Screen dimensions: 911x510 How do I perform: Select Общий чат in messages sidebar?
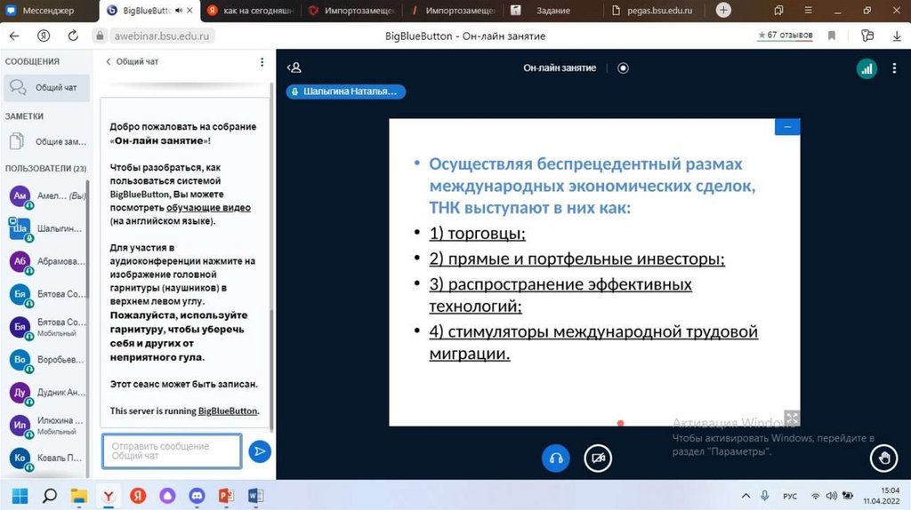tap(46, 88)
